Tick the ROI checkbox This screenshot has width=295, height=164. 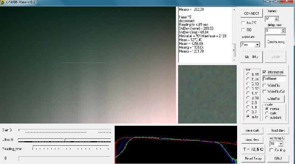pyautogui.click(x=243, y=30)
